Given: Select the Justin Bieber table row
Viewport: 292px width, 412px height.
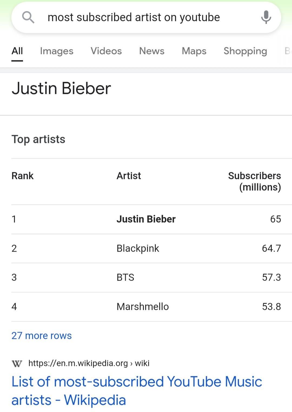Looking at the screenshot, I should point(146,219).
